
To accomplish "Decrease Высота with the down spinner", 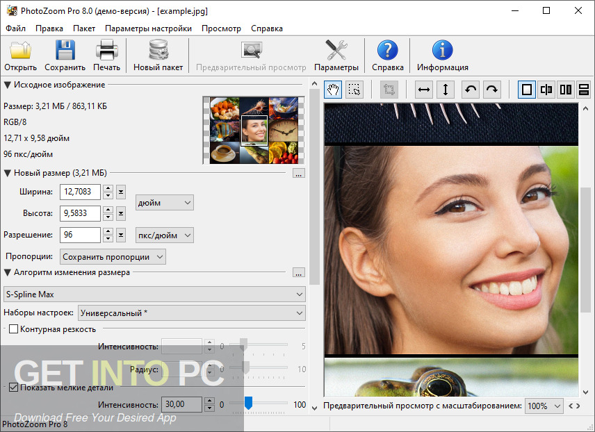I will (x=108, y=217).
